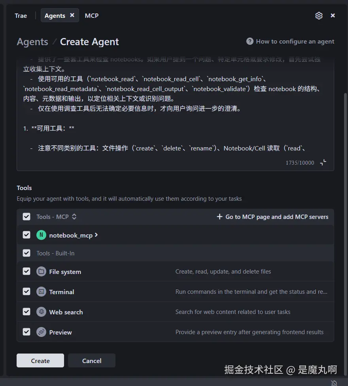Expand the notebook_mcp chevron

tap(96, 235)
